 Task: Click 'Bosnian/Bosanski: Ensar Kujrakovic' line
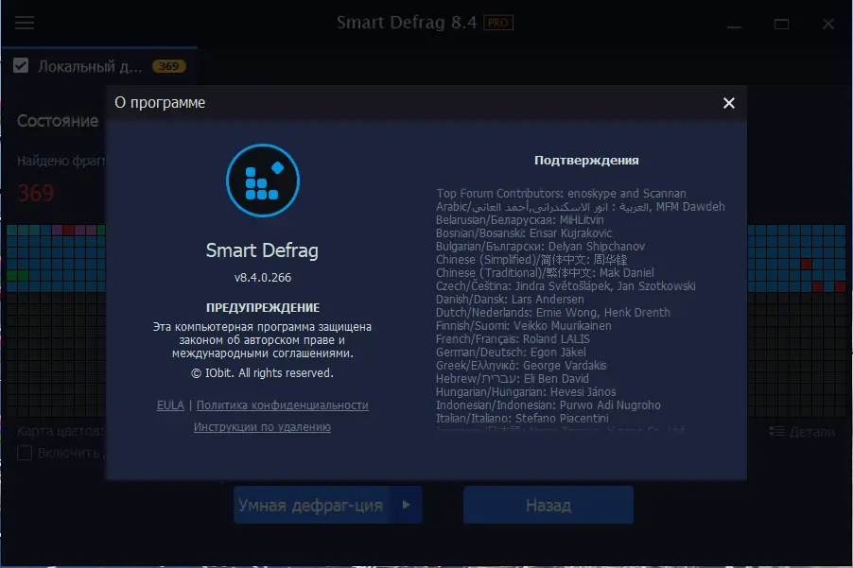click(x=523, y=233)
